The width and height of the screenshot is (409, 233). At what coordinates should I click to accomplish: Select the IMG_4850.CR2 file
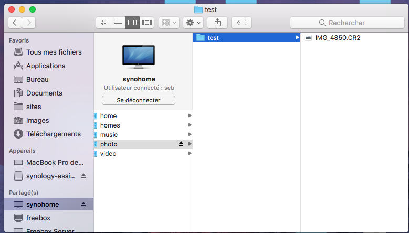click(x=338, y=38)
